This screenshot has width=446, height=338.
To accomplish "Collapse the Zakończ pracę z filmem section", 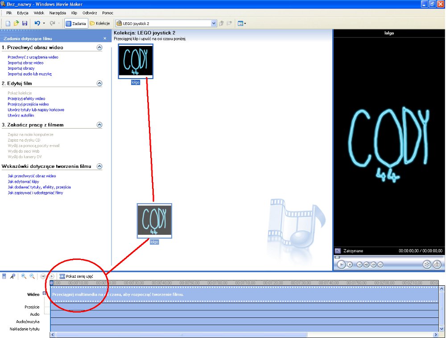I will pos(99,125).
